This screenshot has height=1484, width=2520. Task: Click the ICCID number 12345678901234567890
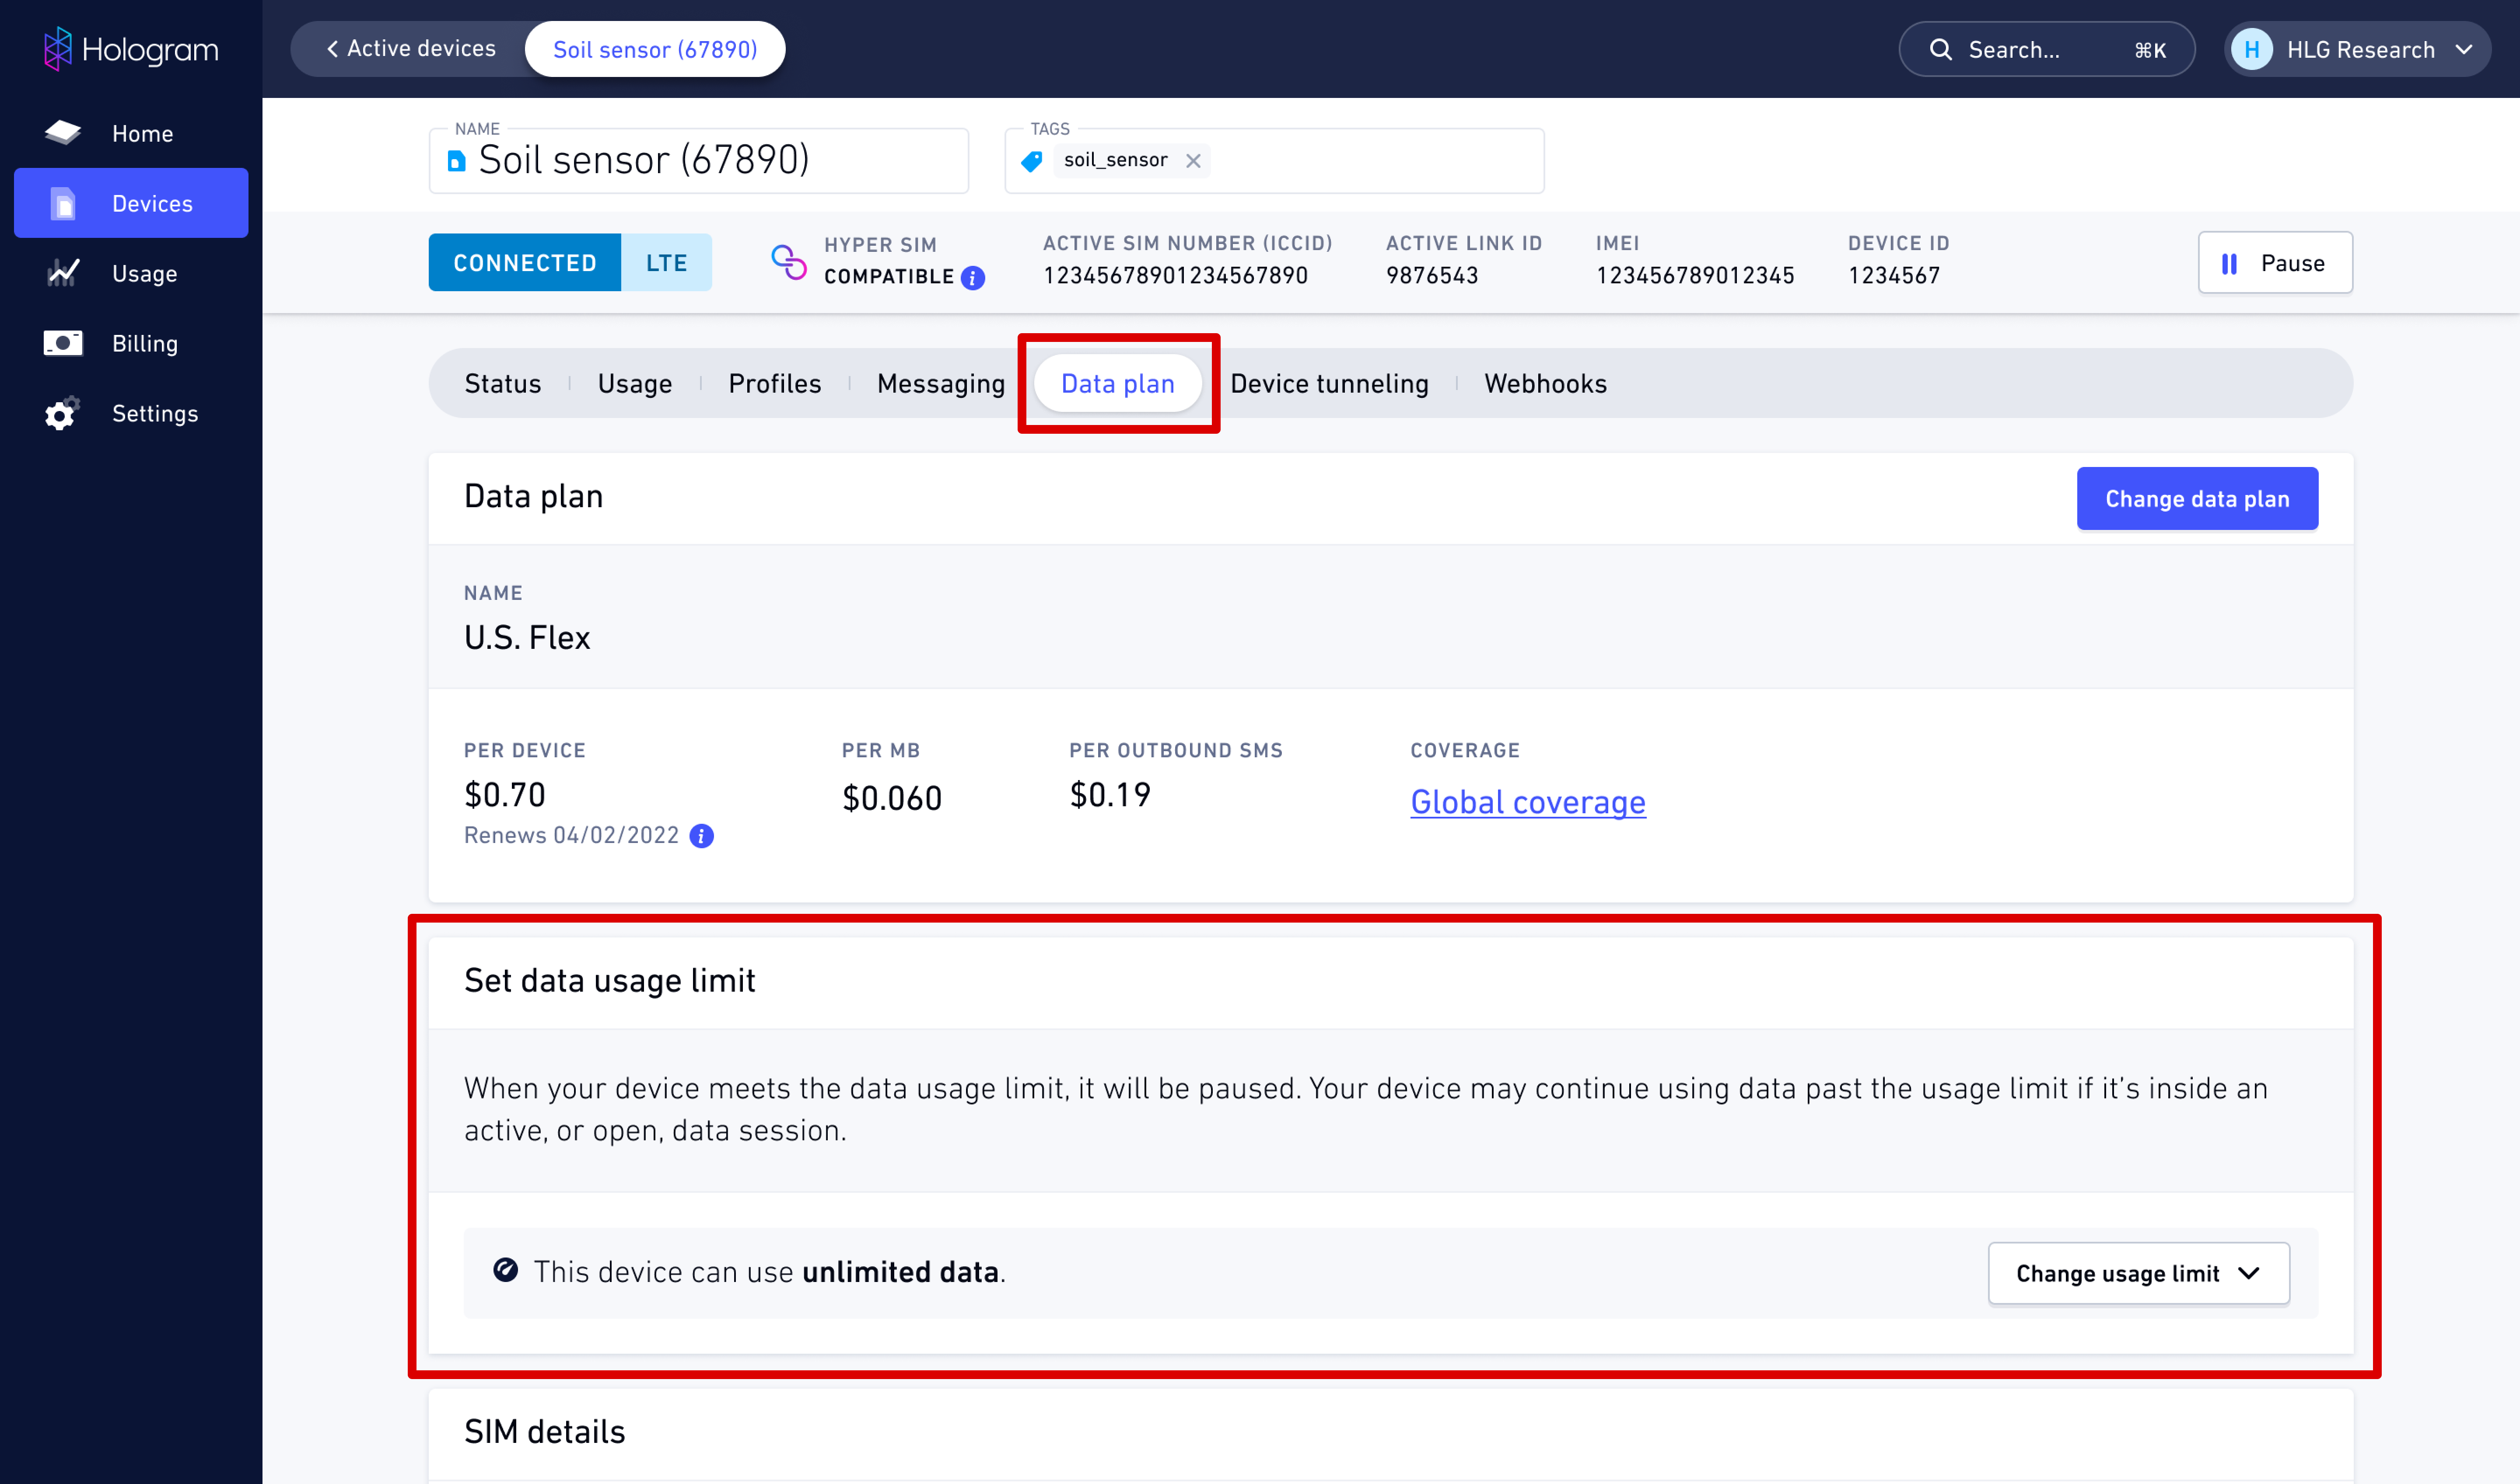click(1176, 275)
